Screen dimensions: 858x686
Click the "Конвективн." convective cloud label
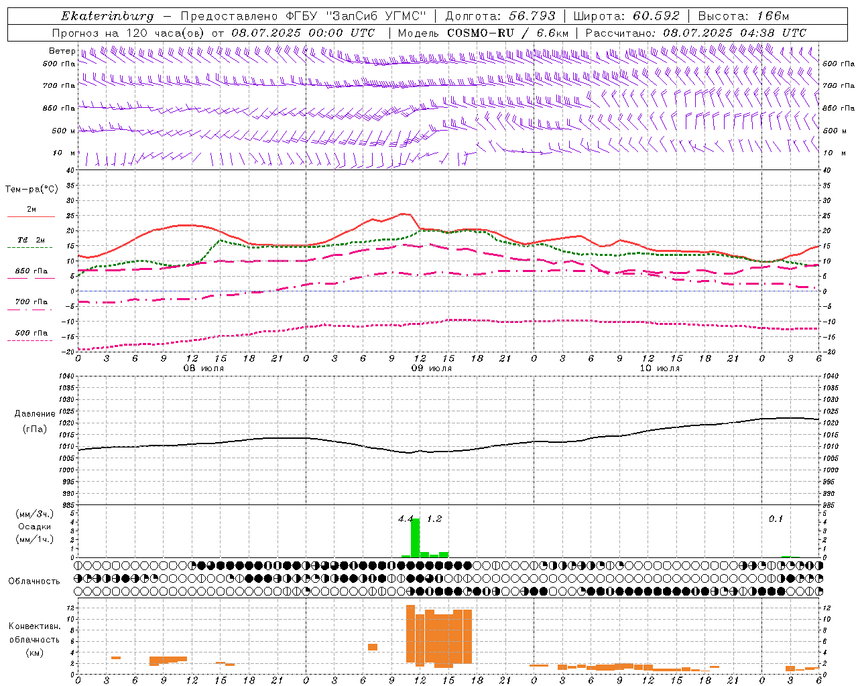[x=34, y=626]
